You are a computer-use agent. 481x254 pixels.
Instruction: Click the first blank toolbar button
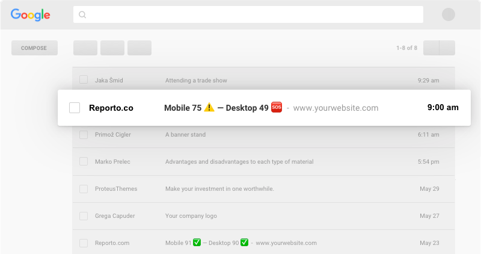[85, 48]
